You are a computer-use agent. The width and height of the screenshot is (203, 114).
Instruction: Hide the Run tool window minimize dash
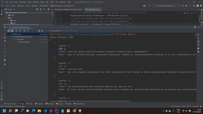[x=199, y=27]
